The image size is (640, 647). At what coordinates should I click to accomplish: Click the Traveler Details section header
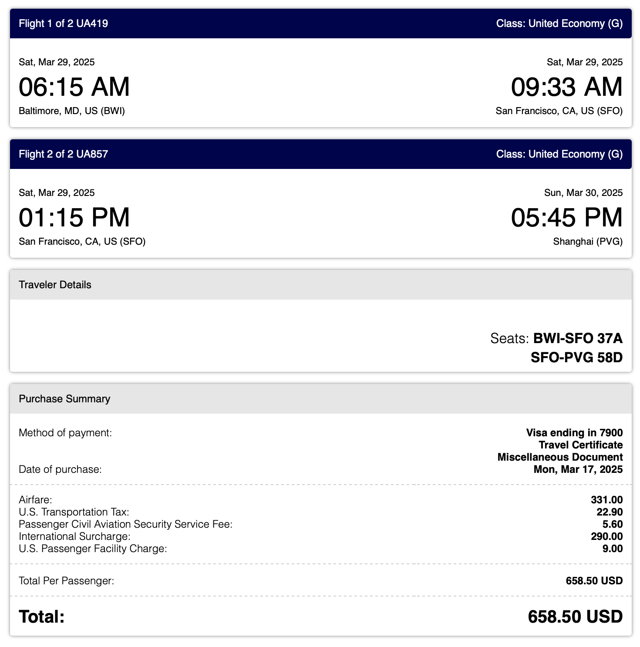[x=55, y=285]
